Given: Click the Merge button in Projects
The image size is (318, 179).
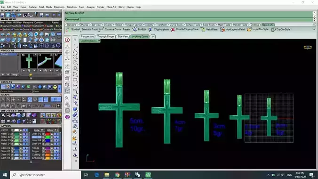Looking at the screenshot, I should [x=15, y=75].
